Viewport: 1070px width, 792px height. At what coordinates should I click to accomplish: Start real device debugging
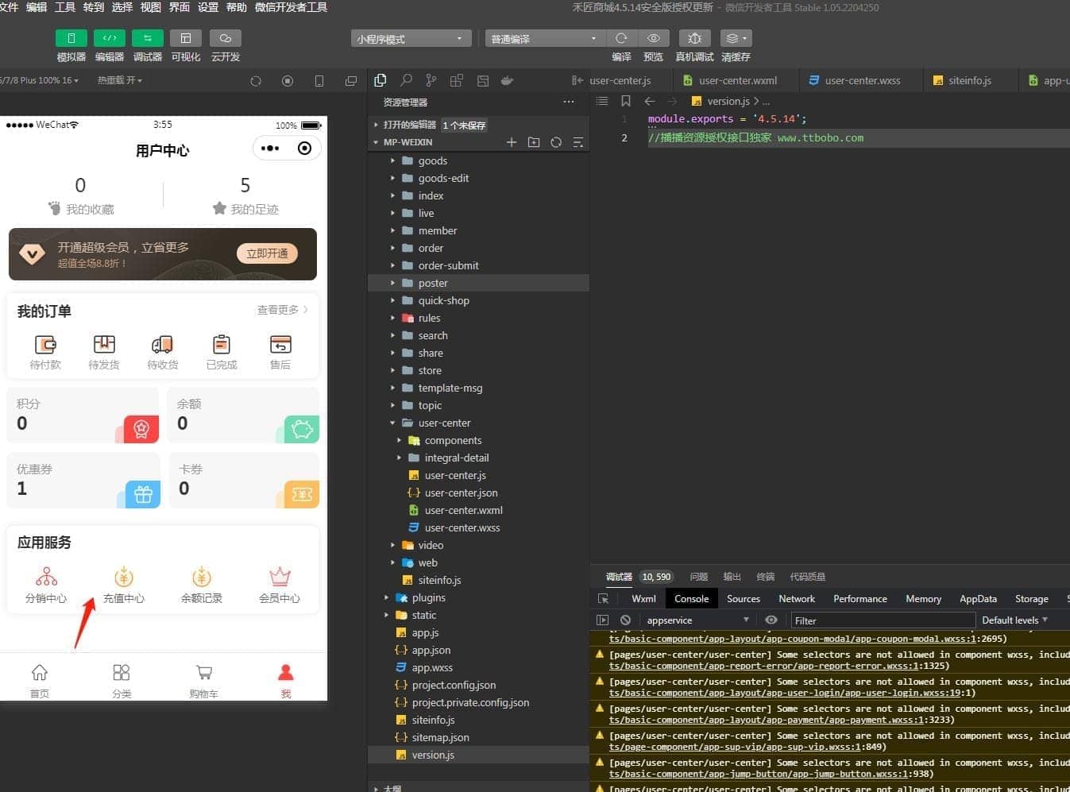pyautogui.click(x=694, y=38)
